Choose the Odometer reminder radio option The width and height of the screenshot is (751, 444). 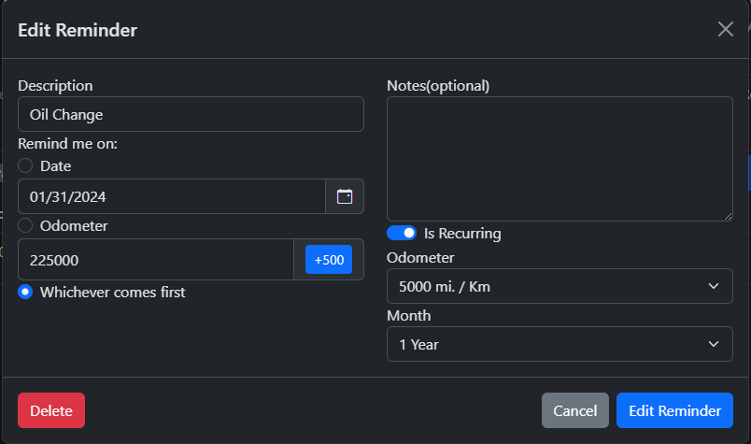coord(25,225)
